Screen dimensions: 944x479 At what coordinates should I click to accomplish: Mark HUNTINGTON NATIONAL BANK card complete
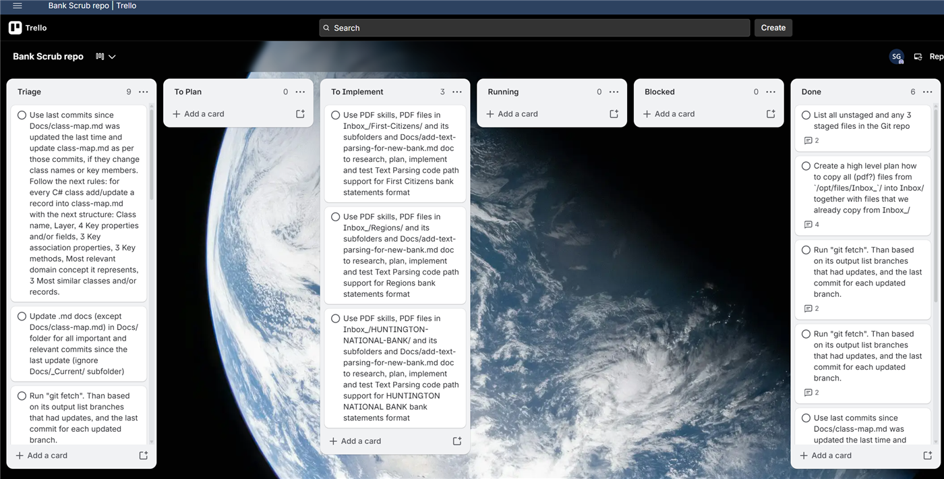[x=335, y=318]
